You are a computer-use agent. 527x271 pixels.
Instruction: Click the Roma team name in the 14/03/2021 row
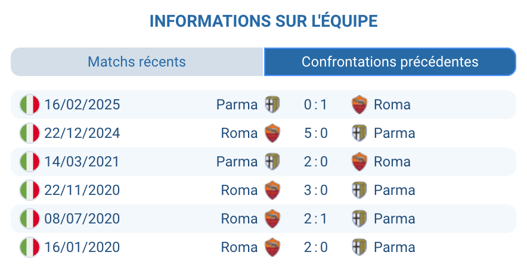tap(392, 162)
